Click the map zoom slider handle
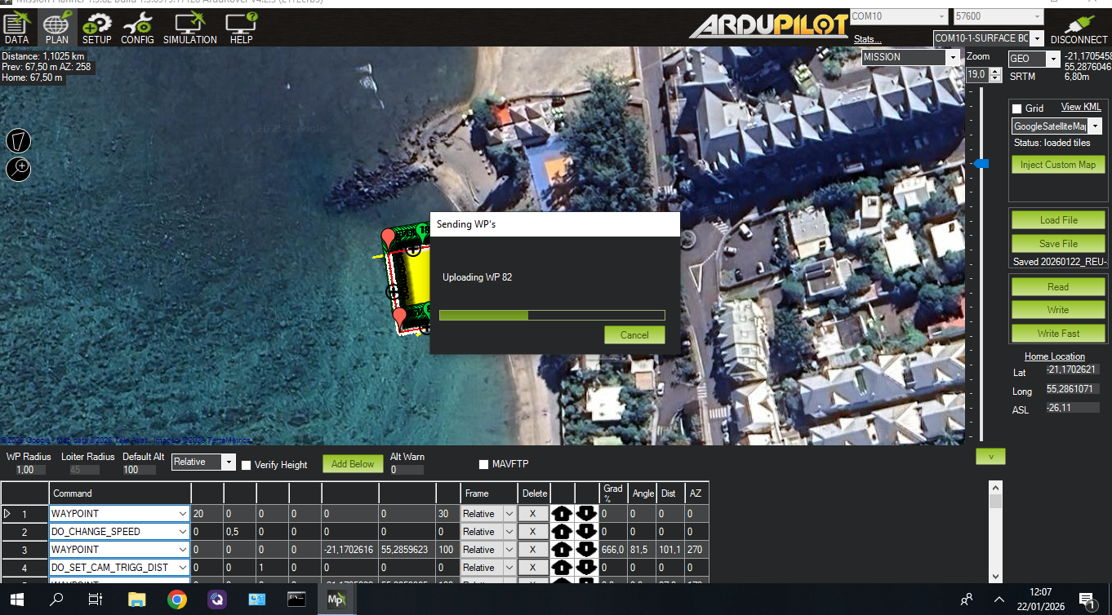 click(x=981, y=164)
